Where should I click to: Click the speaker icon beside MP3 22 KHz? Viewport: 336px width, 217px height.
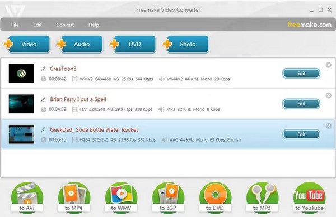click(161, 109)
